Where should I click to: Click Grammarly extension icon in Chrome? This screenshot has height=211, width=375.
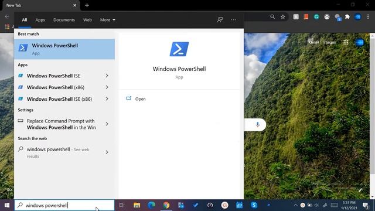pos(316,17)
